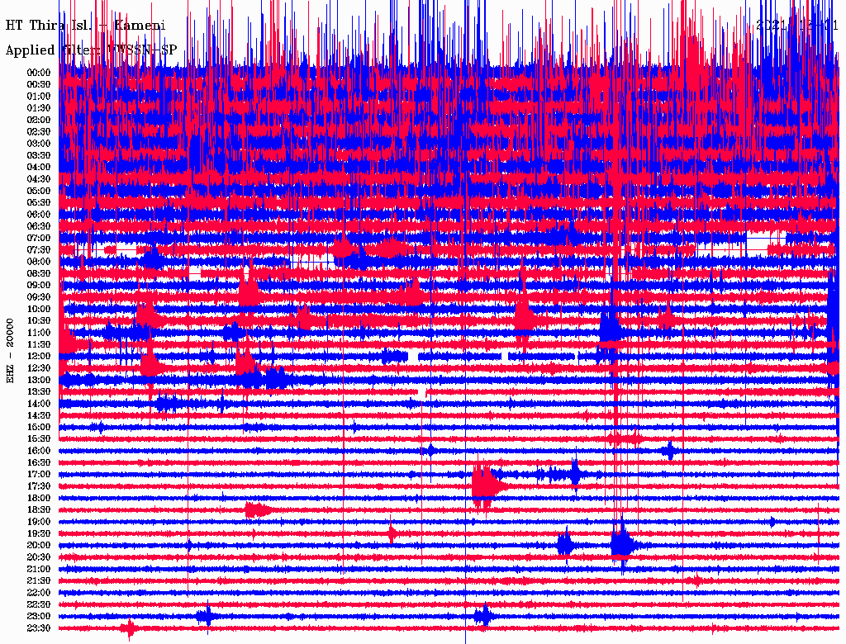Select the 06:00 time label
The height and width of the screenshot is (644, 846).
pyautogui.click(x=39, y=215)
